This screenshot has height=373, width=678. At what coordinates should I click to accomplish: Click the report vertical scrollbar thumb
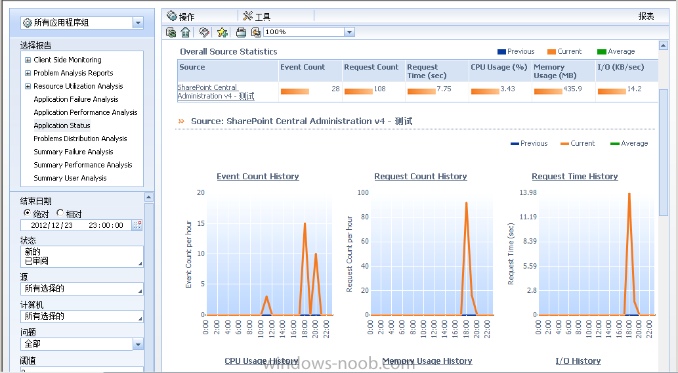[664, 152]
